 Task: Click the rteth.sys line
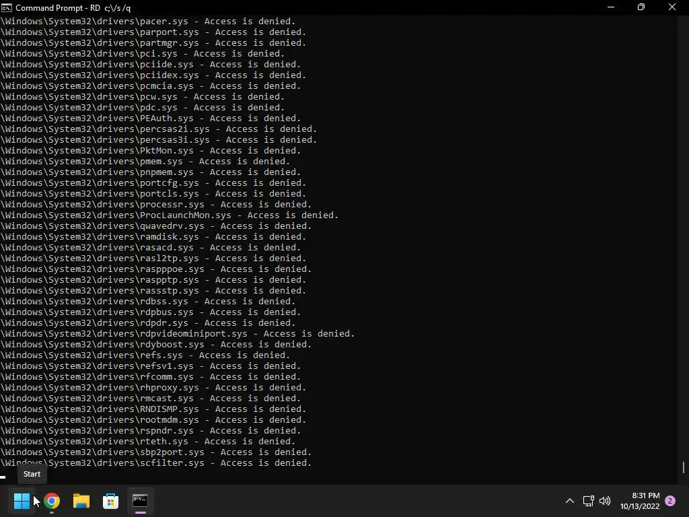point(147,442)
